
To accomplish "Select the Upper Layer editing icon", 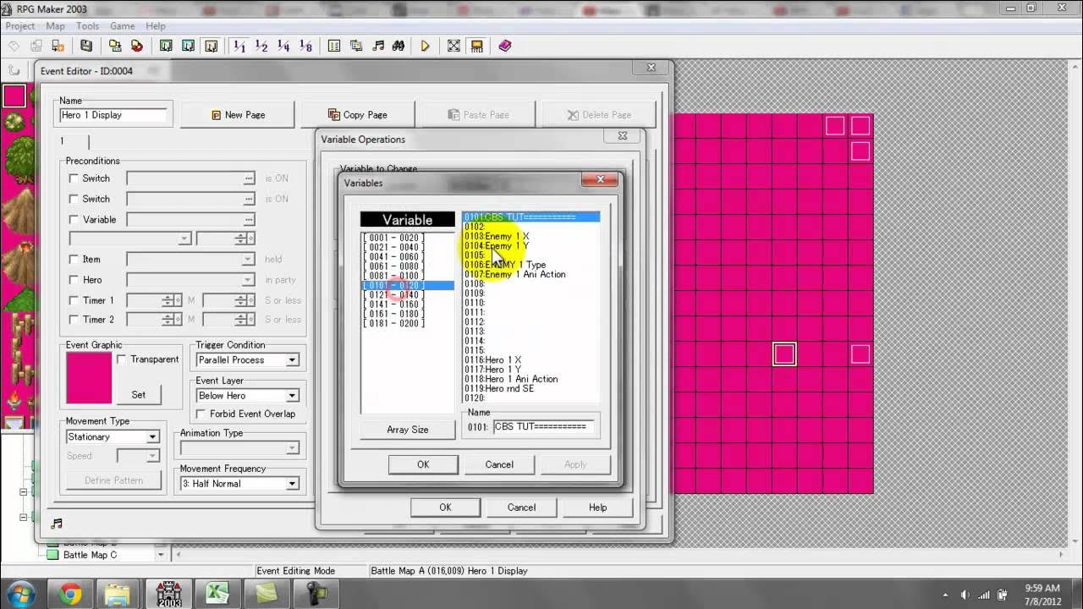I will (188, 46).
